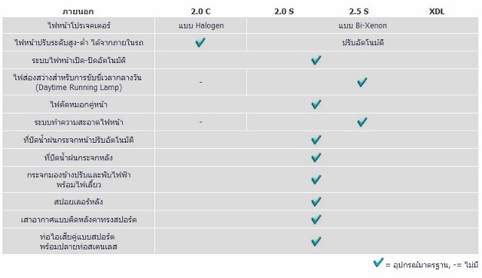
Task: Select the 2.5 S column header
Action: [358, 12]
